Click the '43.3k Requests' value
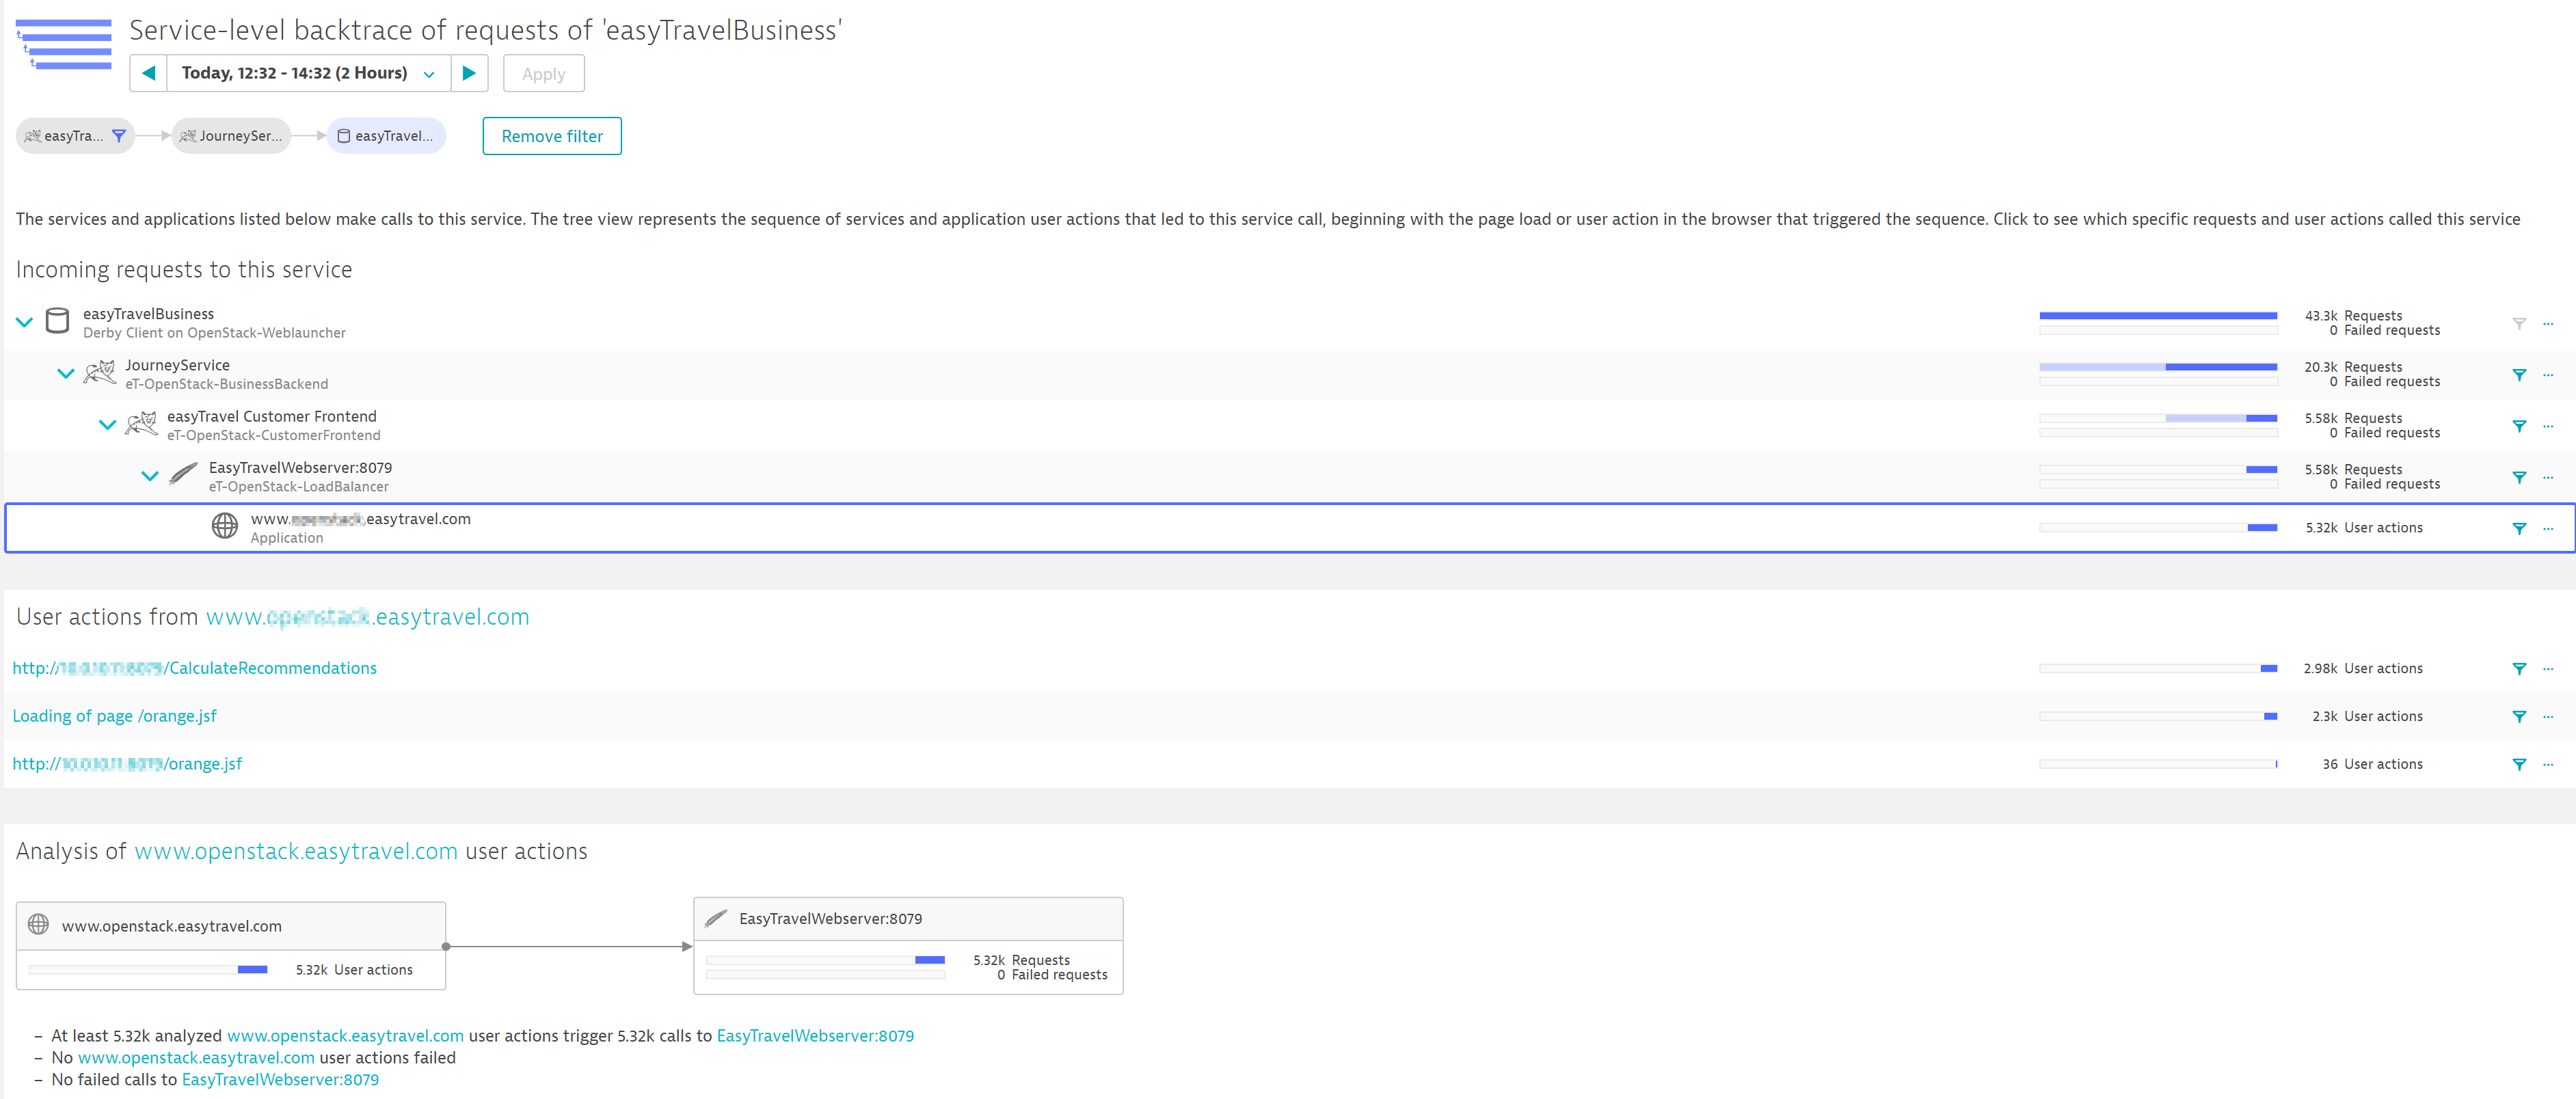2576x1099 pixels. tap(2353, 316)
